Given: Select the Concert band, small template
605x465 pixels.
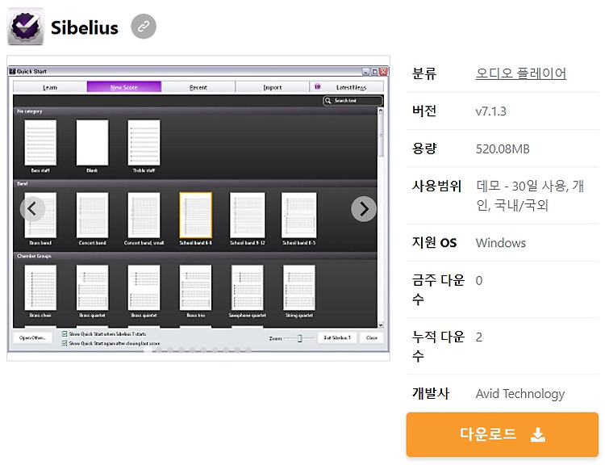Looking at the screenshot, I should coord(144,215).
